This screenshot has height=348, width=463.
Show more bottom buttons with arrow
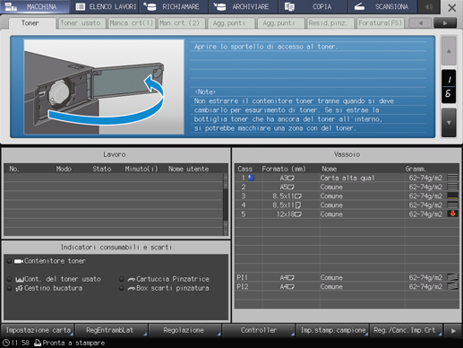tap(453, 331)
